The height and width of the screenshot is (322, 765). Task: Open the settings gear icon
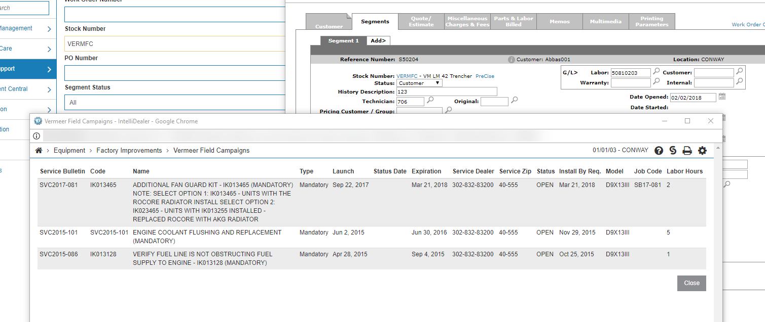(x=702, y=151)
